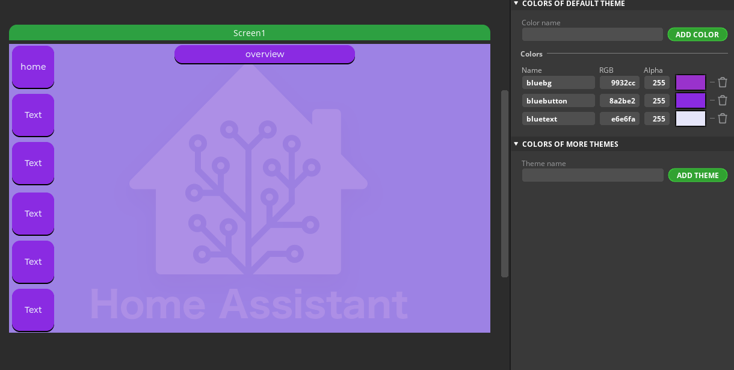The width and height of the screenshot is (734, 370).
Task: Edit the RGB value e6e6fa
Action: click(620, 119)
